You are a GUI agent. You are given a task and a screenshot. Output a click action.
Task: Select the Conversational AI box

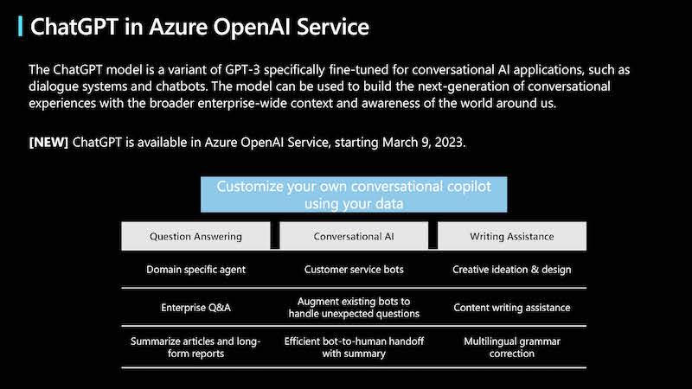[x=354, y=236]
